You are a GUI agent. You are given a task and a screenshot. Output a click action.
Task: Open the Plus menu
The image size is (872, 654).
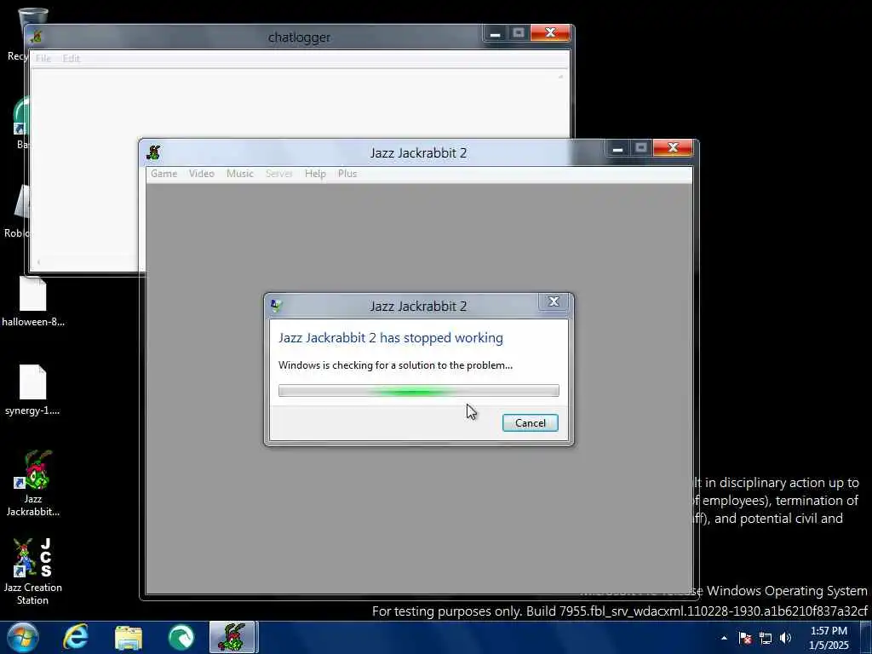347,174
